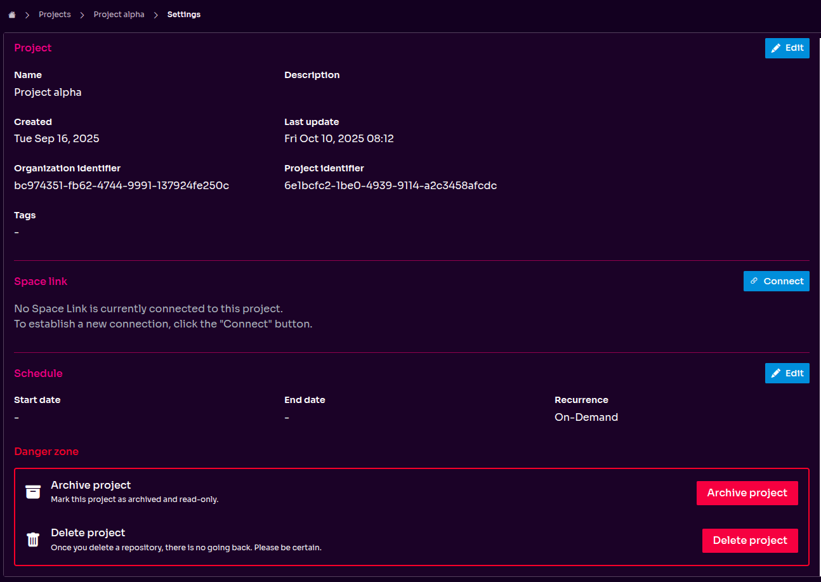821x582 pixels.
Task: Select the Settings breadcrumb item
Action: point(184,15)
